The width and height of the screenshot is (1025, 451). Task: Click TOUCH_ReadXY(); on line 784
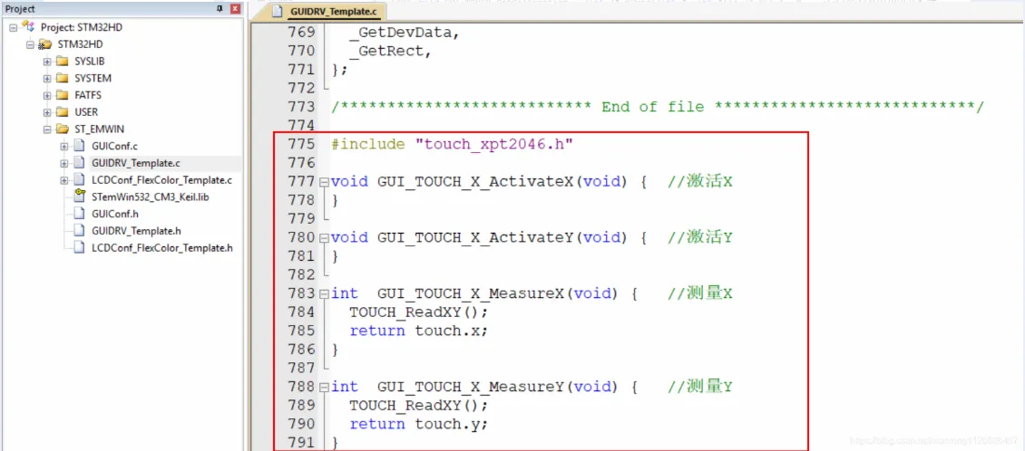click(x=419, y=312)
